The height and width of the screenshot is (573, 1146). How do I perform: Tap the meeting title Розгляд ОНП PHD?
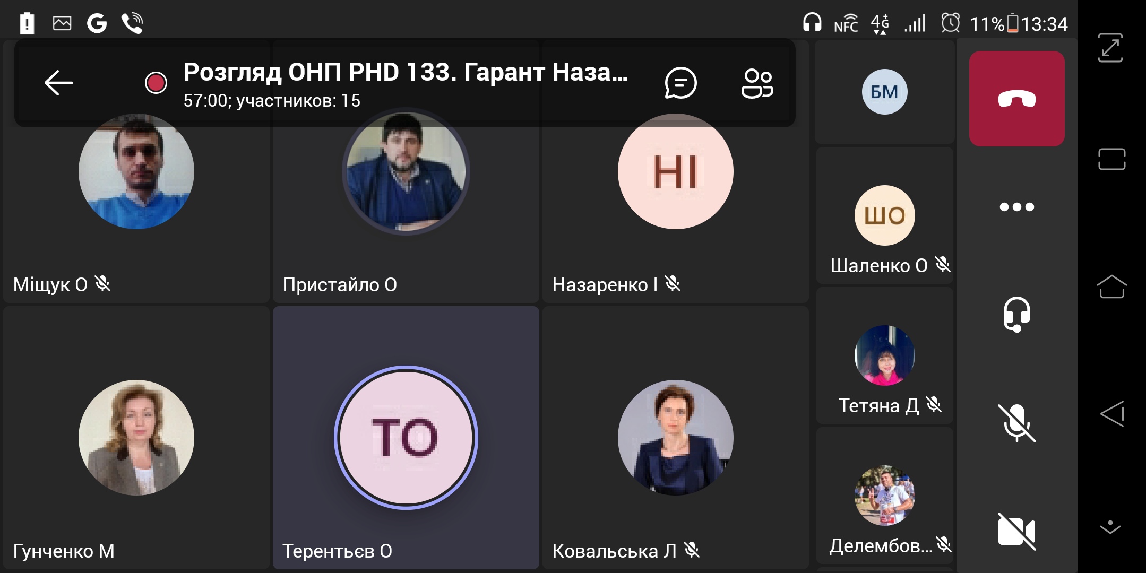click(405, 73)
